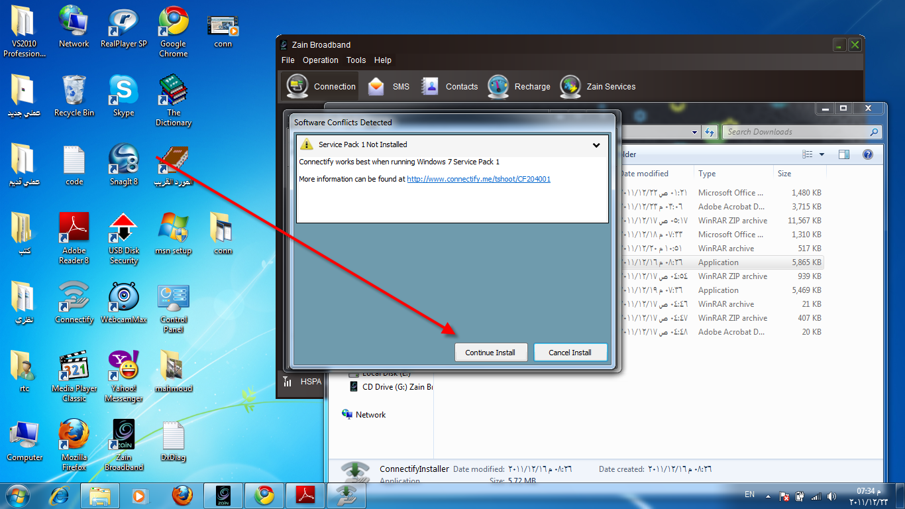Refresh the Explorer address bar
The width and height of the screenshot is (905, 509).
tap(710, 132)
